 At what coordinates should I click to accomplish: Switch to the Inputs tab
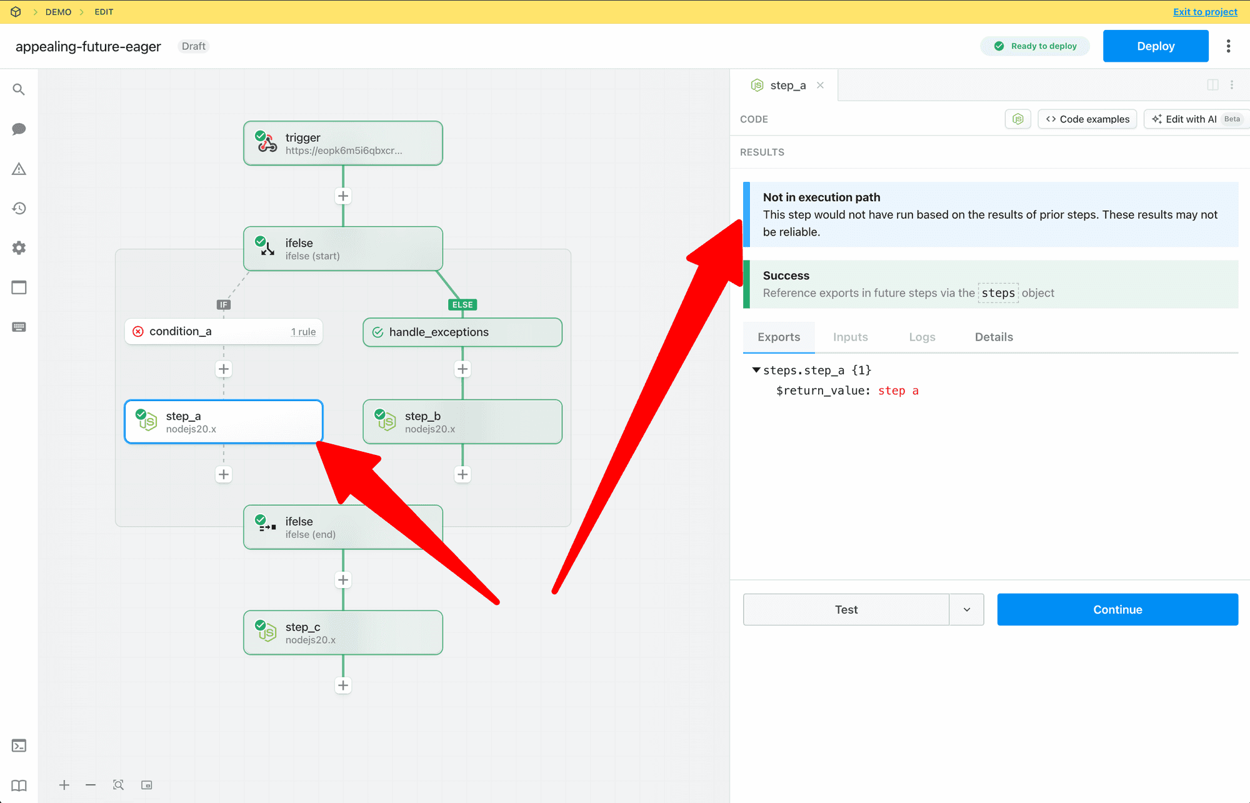[x=850, y=337]
